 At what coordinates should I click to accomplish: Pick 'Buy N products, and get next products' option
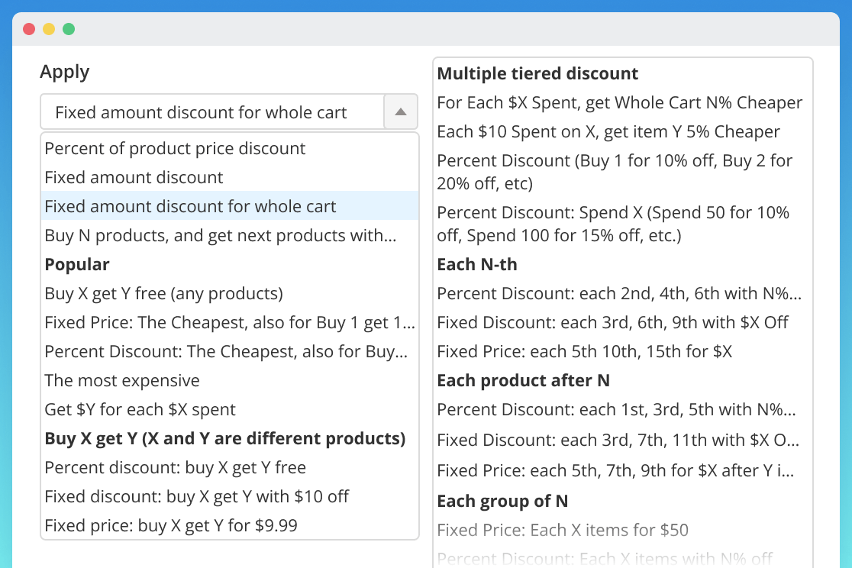coord(220,235)
